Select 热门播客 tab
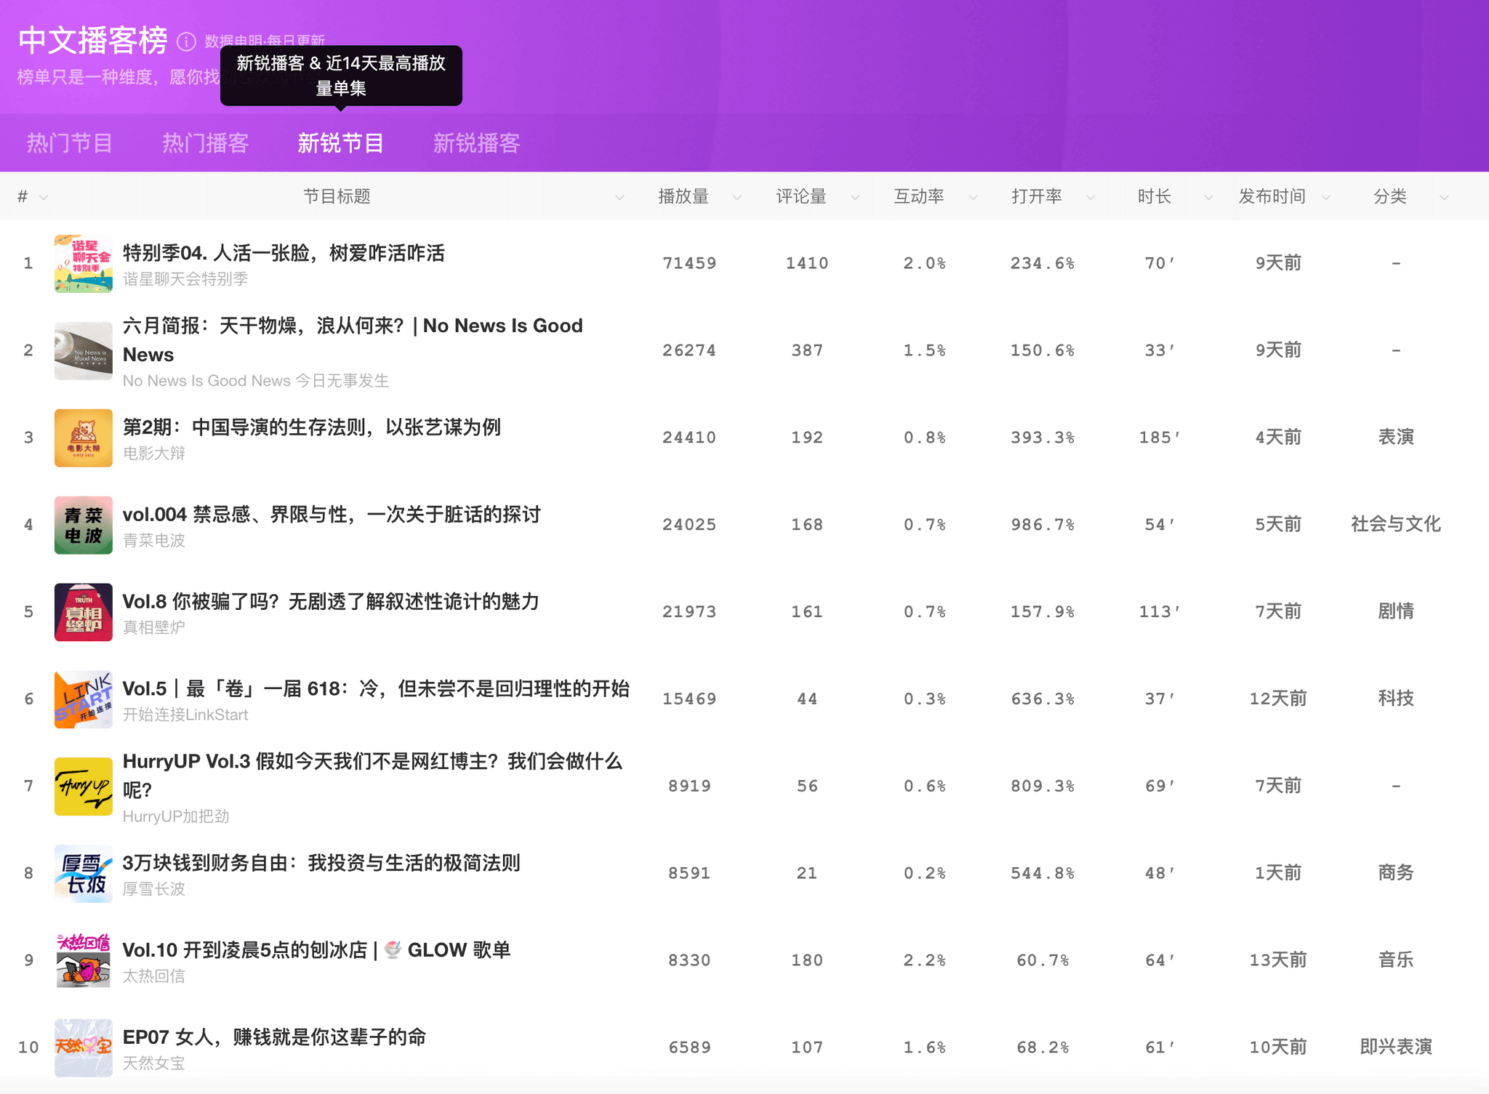The image size is (1489, 1094). pyautogui.click(x=205, y=143)
